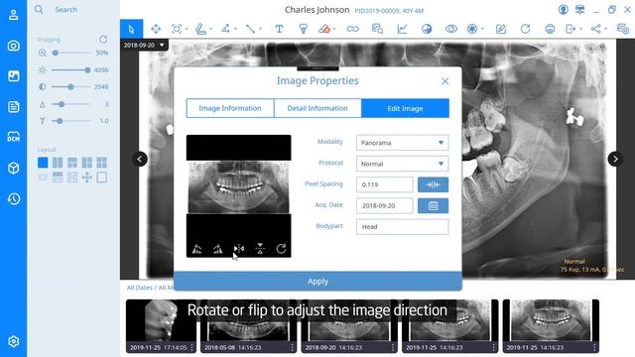Select the single-pane layout option
Image resolution: width=635 pixels, height=357 pixels.
(x=43, y=163)
